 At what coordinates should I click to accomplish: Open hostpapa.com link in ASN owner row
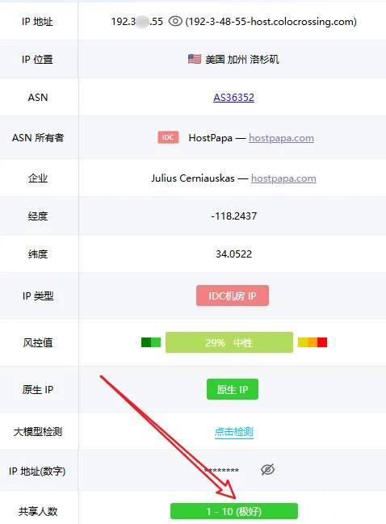pos(281,138)
